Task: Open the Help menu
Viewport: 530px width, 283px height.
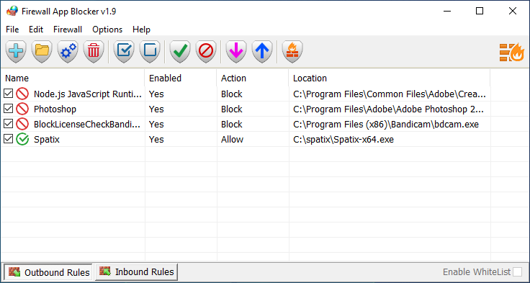Action: (141, 30)
